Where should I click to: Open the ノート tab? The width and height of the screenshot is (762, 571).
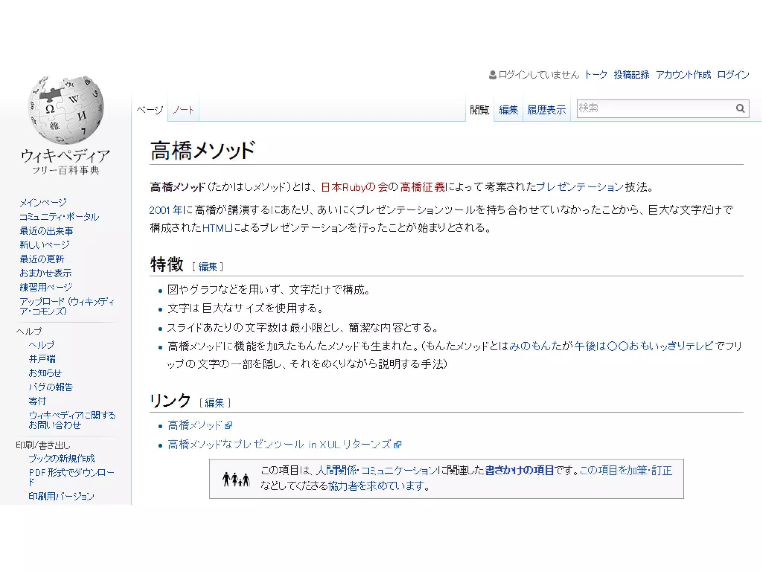coord(183,110)
